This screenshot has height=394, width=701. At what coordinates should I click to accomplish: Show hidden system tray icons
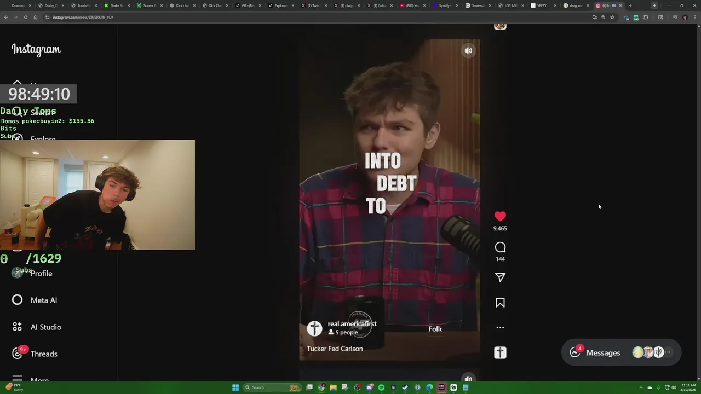tap(641, 387)
